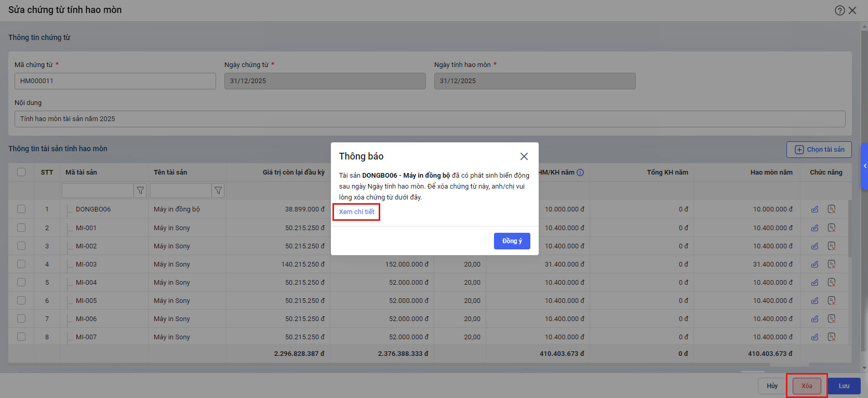This screenshot has height=398, width=868.
Task: Click remove icon for asset MI-007
Action: click(831, 337)
